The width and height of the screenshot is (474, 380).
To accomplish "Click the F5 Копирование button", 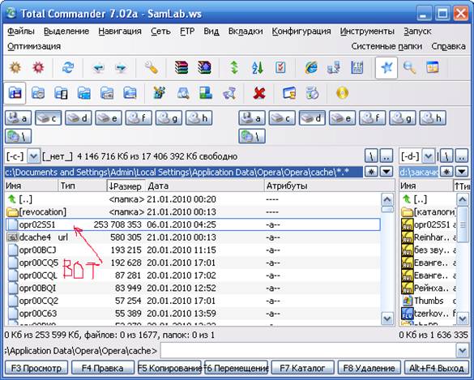I will (x=169, y=368).
